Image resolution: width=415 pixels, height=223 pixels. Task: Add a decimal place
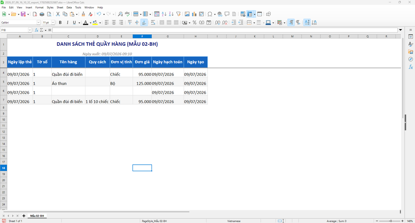pos(218,23)
